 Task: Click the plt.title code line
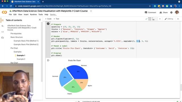[93, 48]
